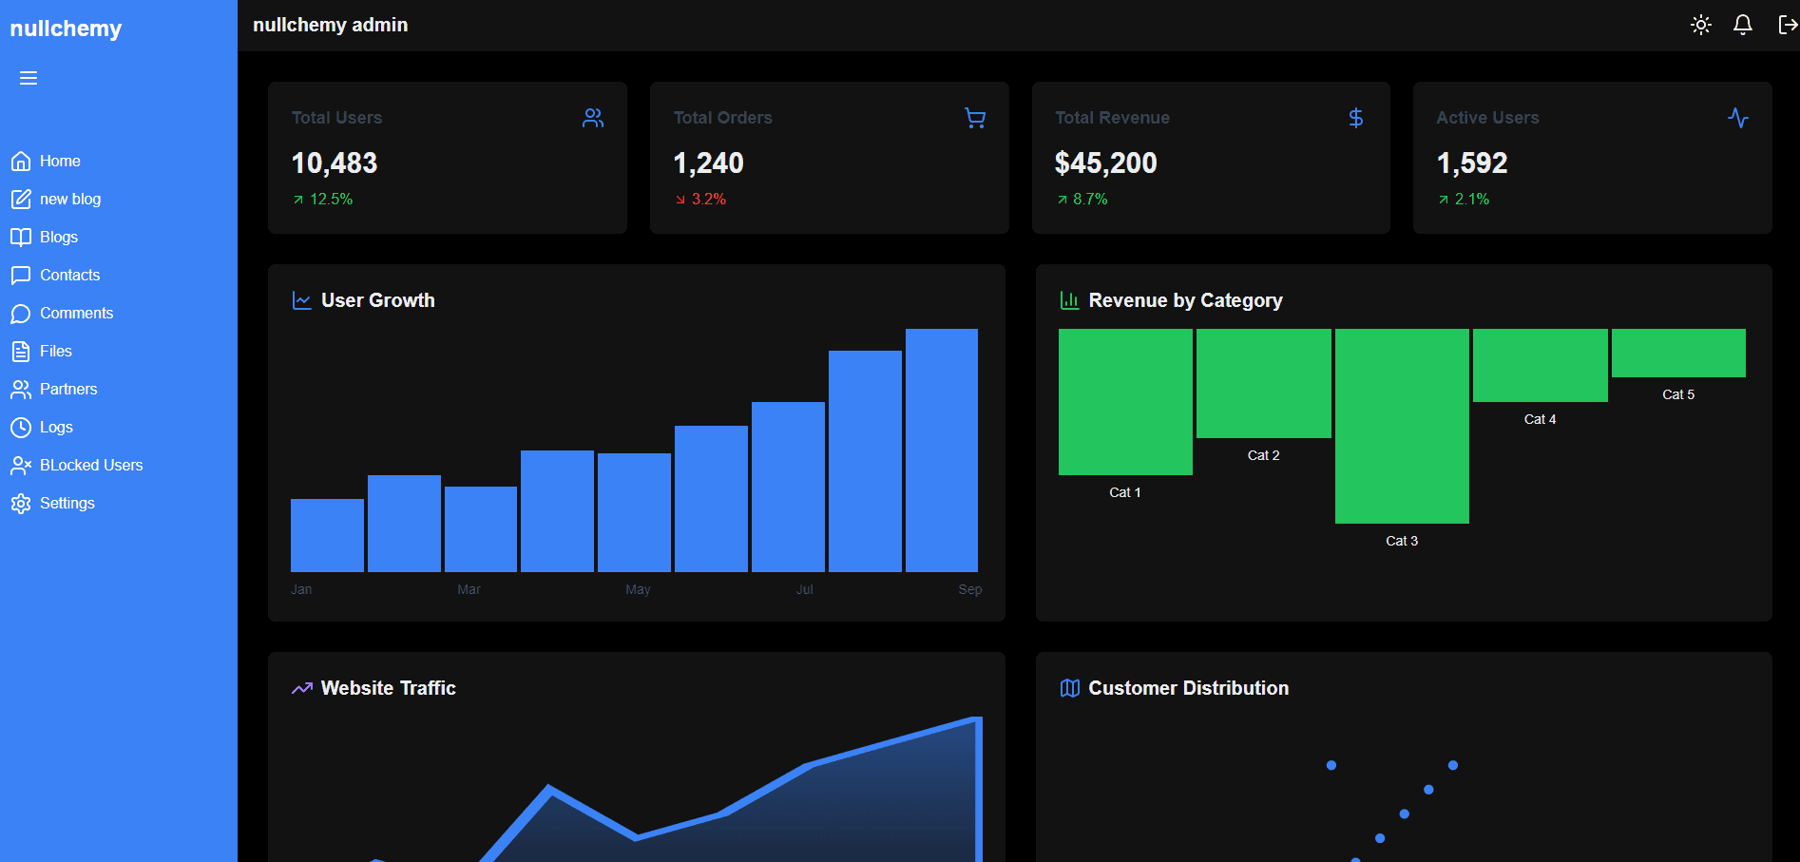Open the Partners section
Screen dimensions: 1800x862
click(67, 390)
